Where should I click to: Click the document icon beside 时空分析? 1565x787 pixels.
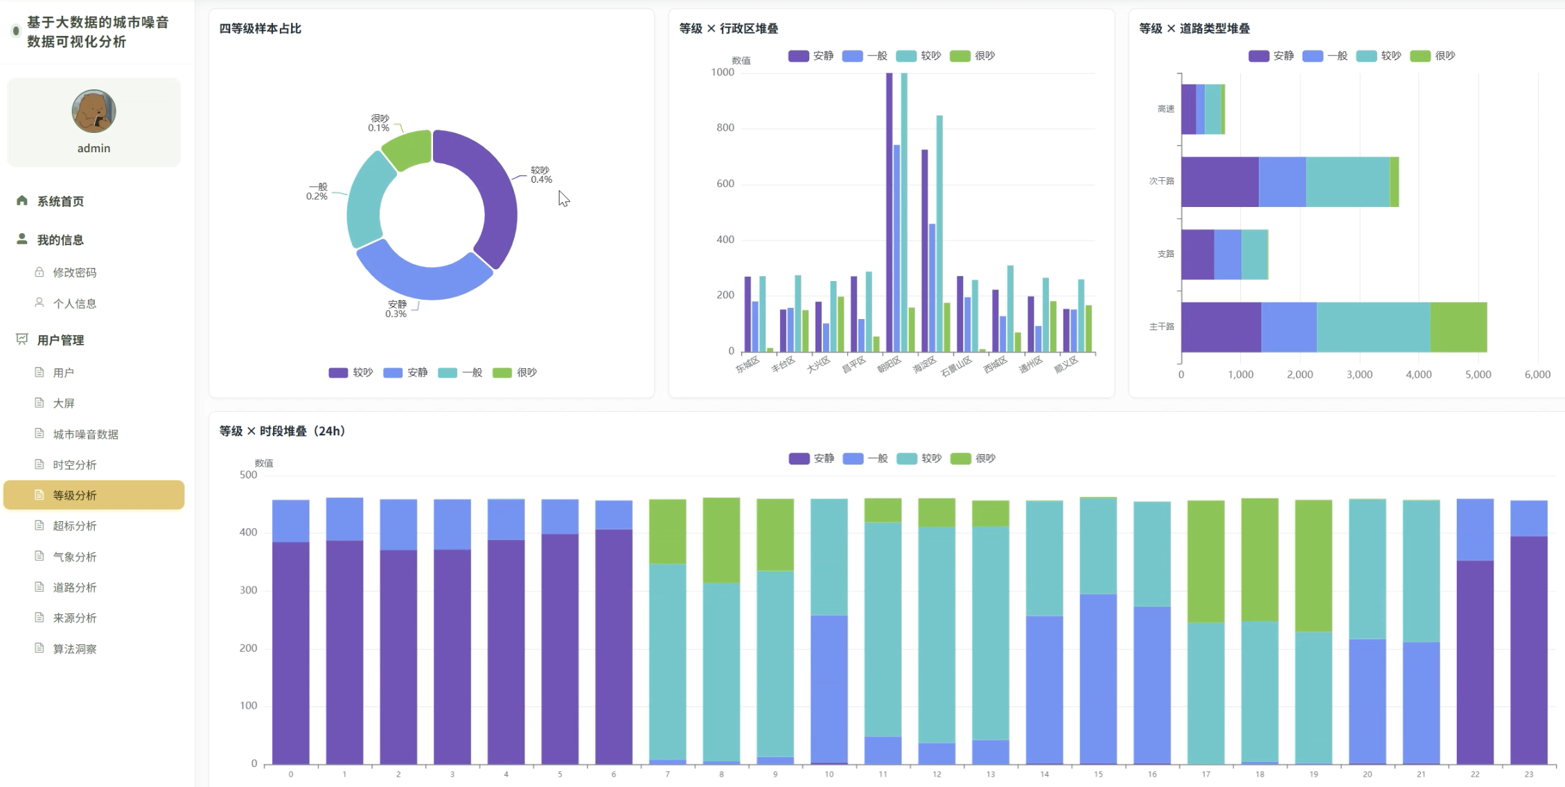39,464
